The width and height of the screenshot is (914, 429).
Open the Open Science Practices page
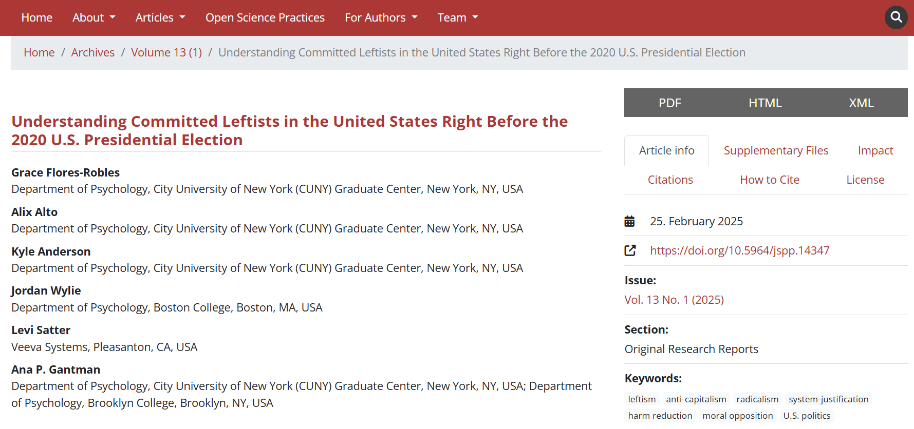(265, 17)
